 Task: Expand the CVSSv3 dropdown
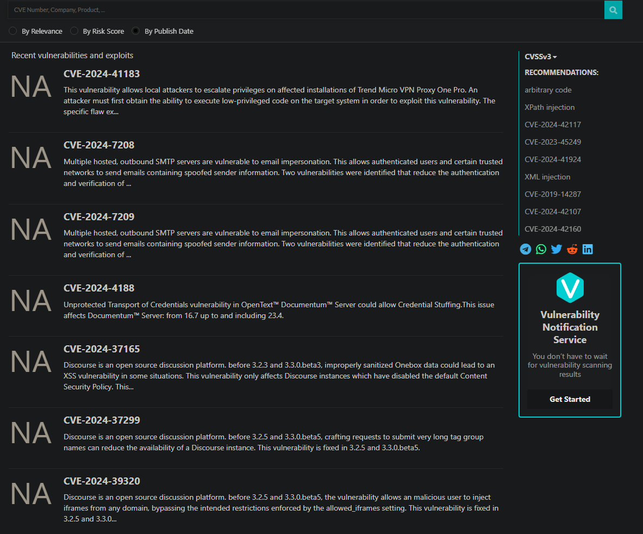pyautogui.click(x=541, y=57)
